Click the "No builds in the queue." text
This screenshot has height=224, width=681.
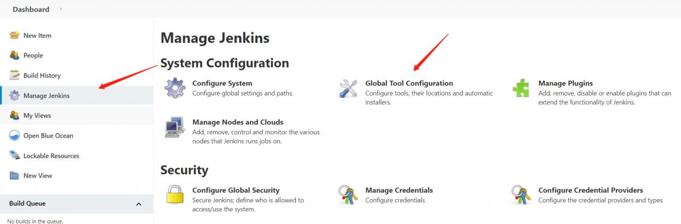35,221
